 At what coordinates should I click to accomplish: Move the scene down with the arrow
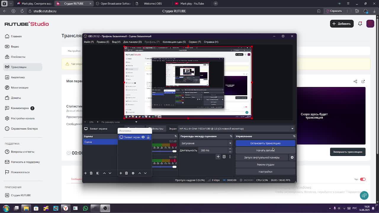point(110,173)
